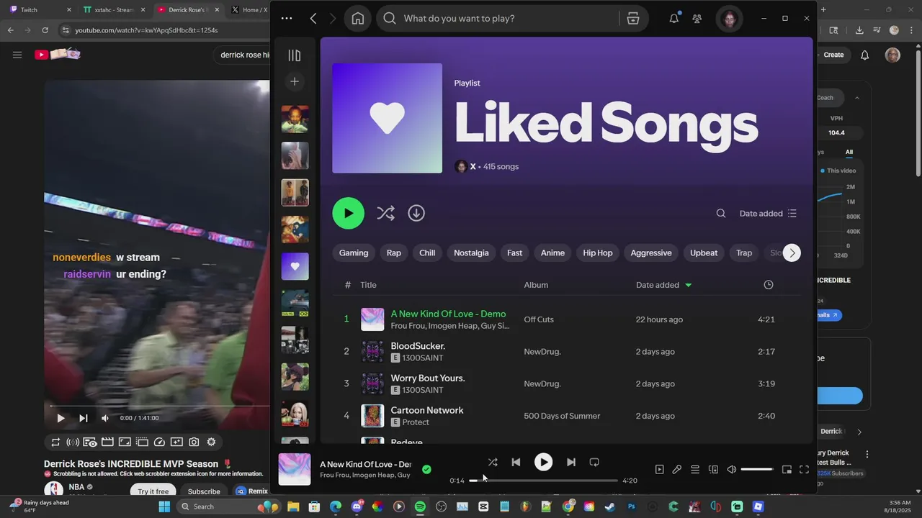This screenshot has width=922, height=518.
Task: Open Spotify notifications bell
Action: (x=673, y=19)
